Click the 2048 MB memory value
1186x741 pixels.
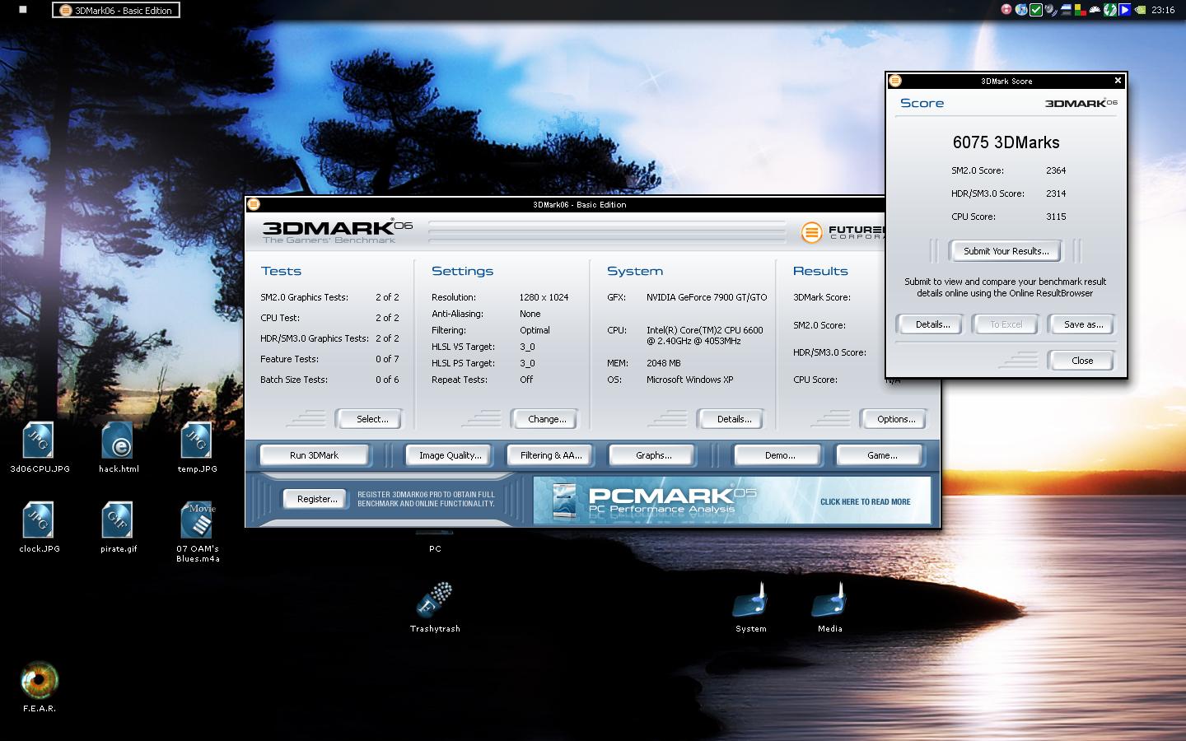pyautogui.click(x=663, y=363)
